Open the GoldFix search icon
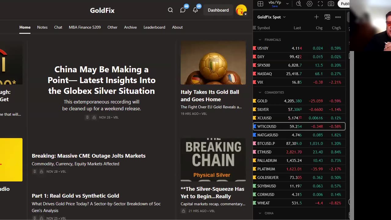391x220 pixels. [x=170, y=10]
